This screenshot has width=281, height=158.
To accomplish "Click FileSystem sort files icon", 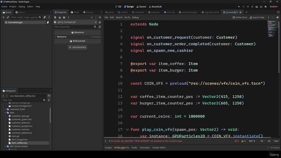I will (49, 101).
